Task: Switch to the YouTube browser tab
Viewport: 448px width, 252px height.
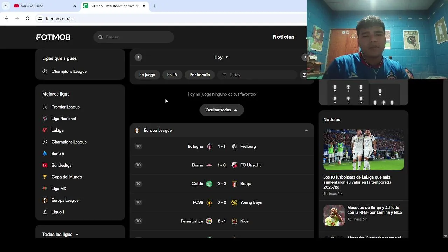Action: tap(45, 6)
